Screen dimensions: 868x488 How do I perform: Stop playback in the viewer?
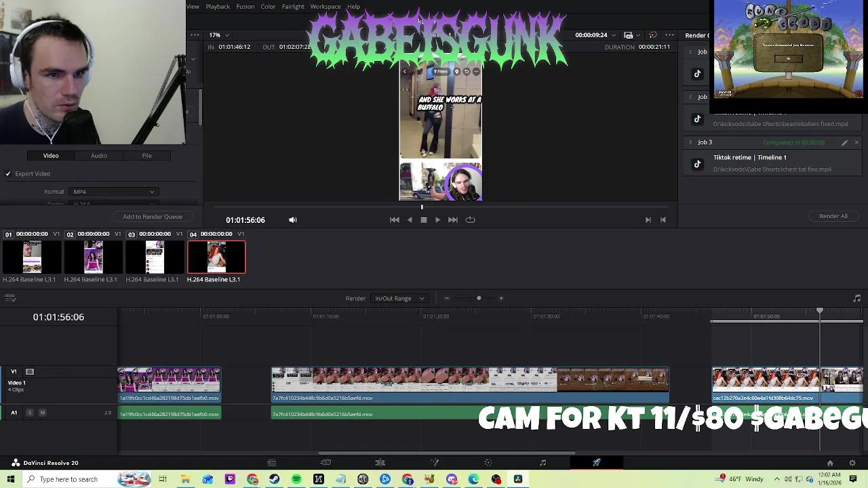coord(424,220)
